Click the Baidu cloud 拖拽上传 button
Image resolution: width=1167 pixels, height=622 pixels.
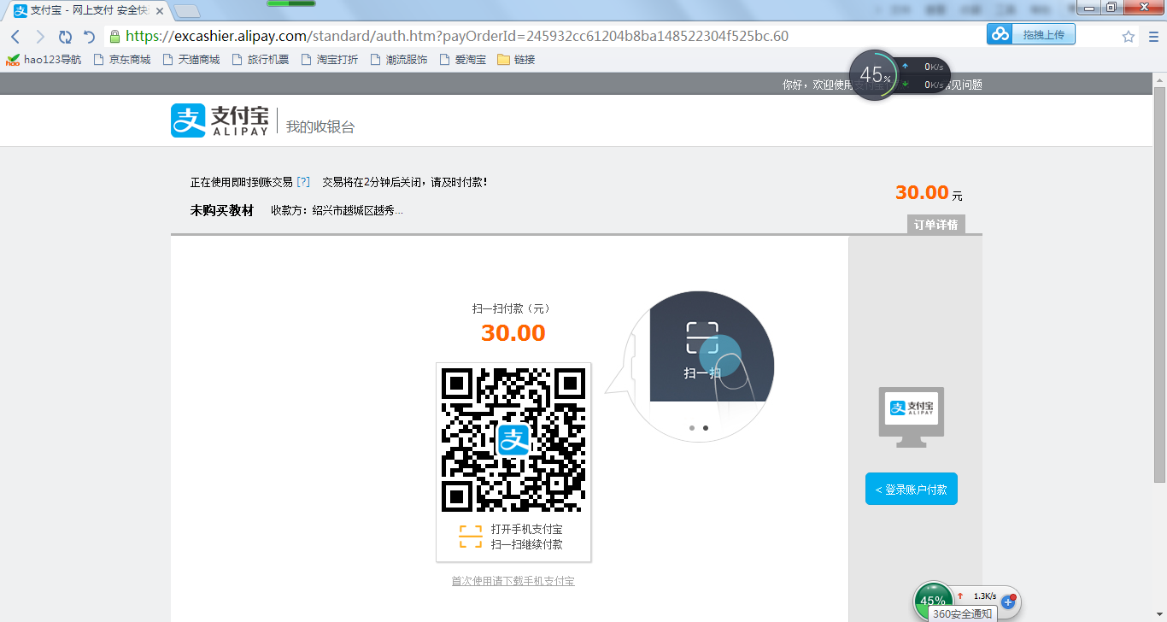click(x=1031, y=34)
